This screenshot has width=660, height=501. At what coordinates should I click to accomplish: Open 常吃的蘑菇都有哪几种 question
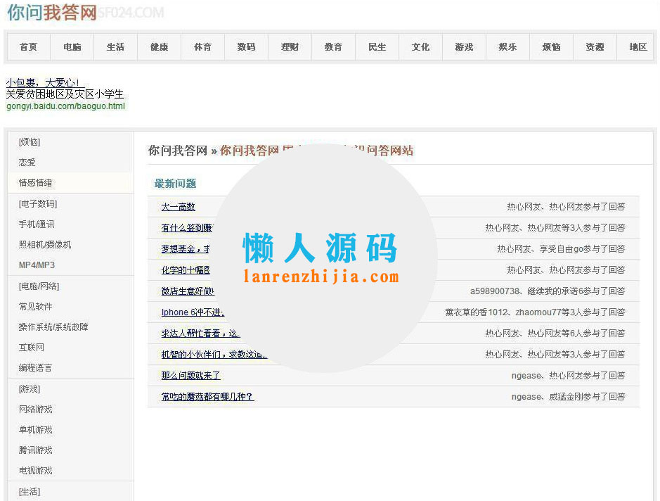[x=207, y=396]
